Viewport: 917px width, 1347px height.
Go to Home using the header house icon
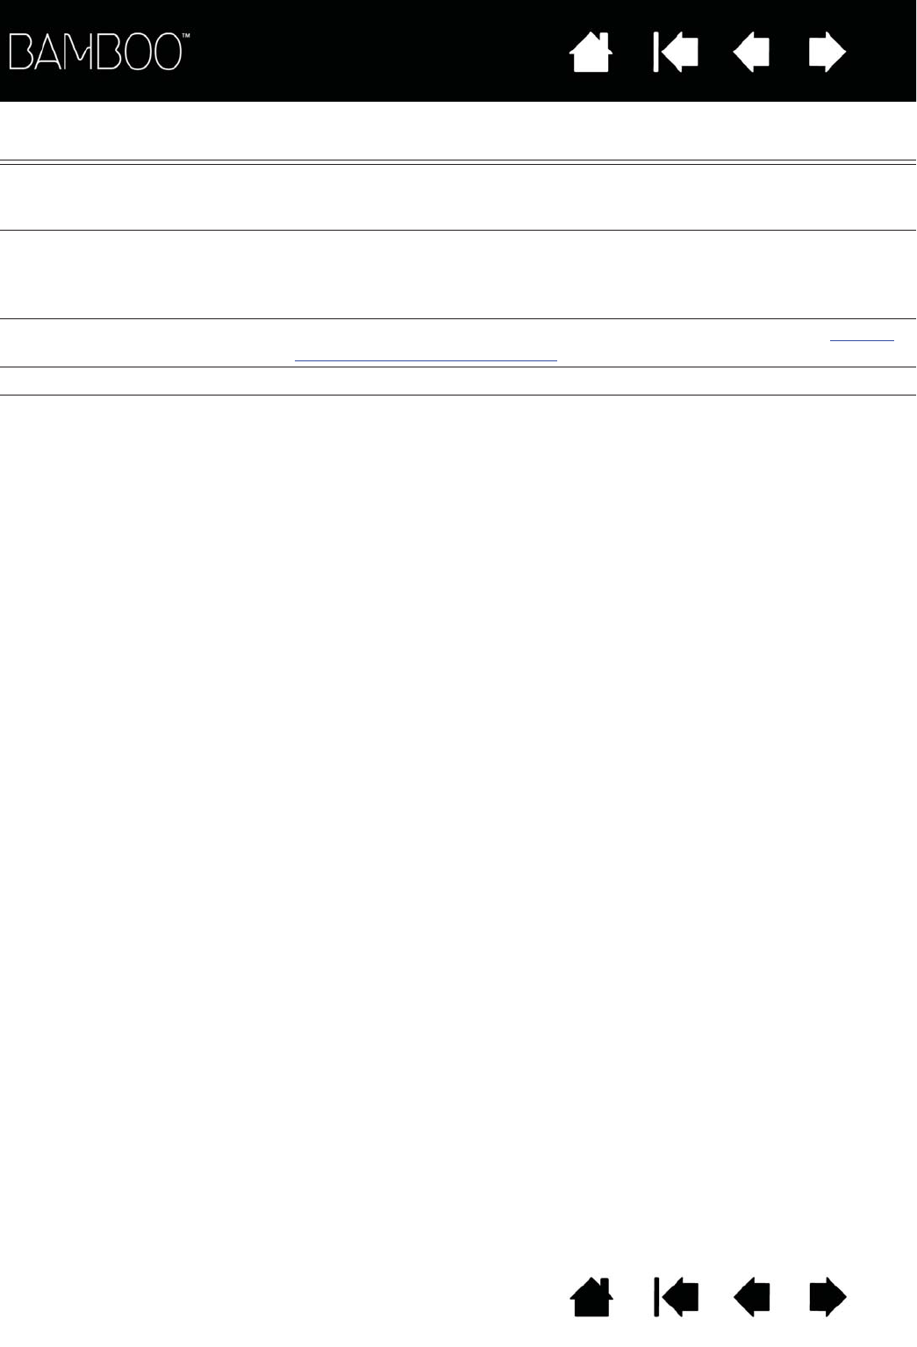click(591, 52)
